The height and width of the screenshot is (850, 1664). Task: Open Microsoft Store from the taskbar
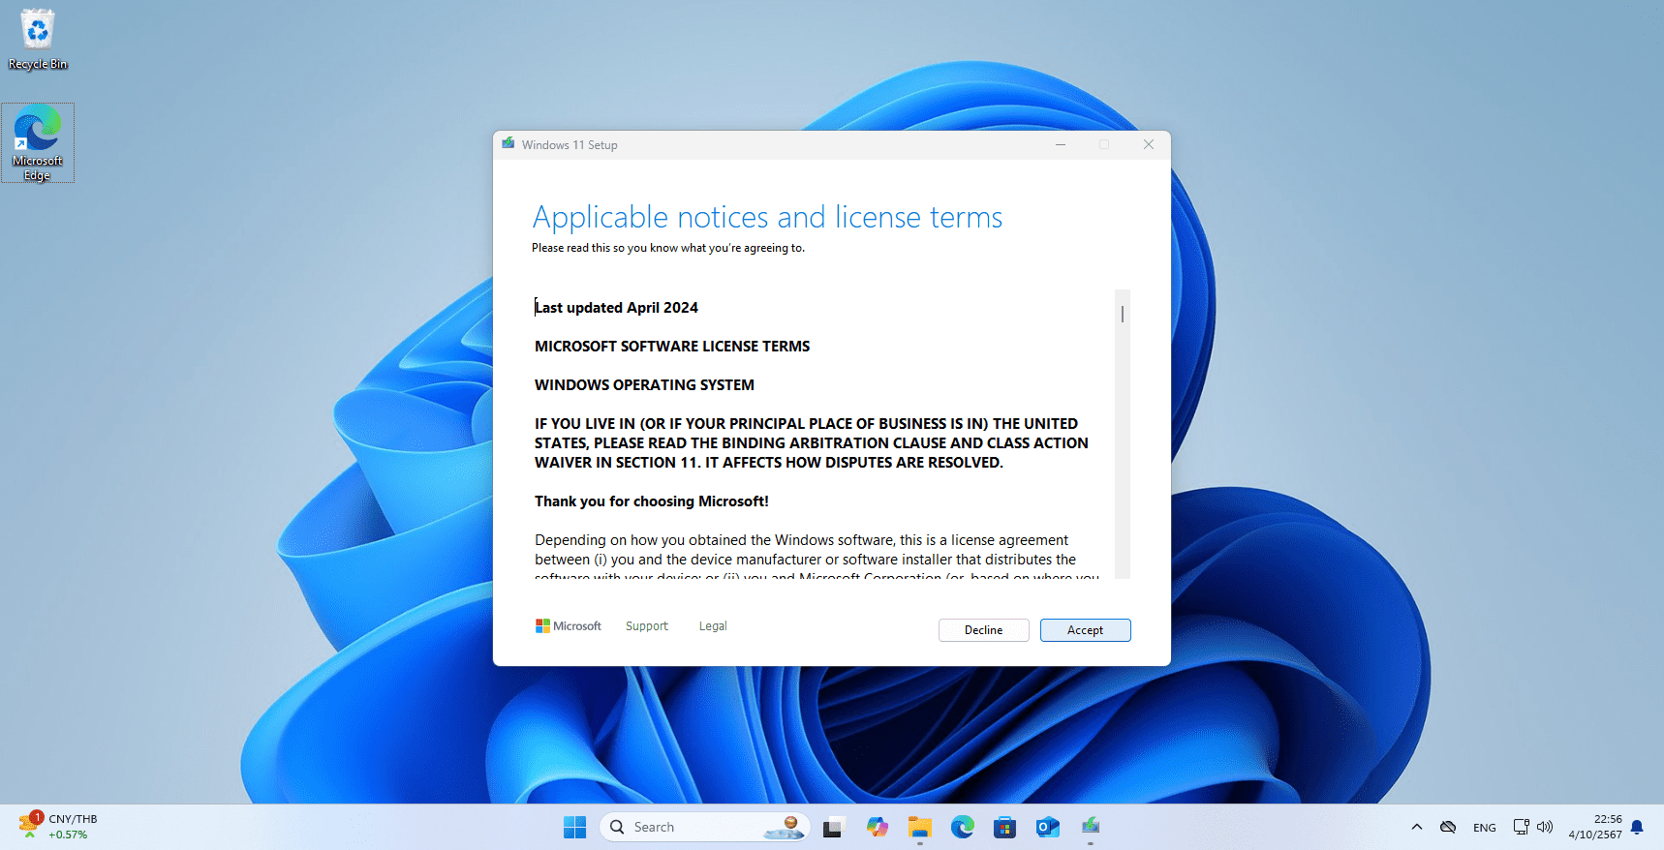[1005, 827]
